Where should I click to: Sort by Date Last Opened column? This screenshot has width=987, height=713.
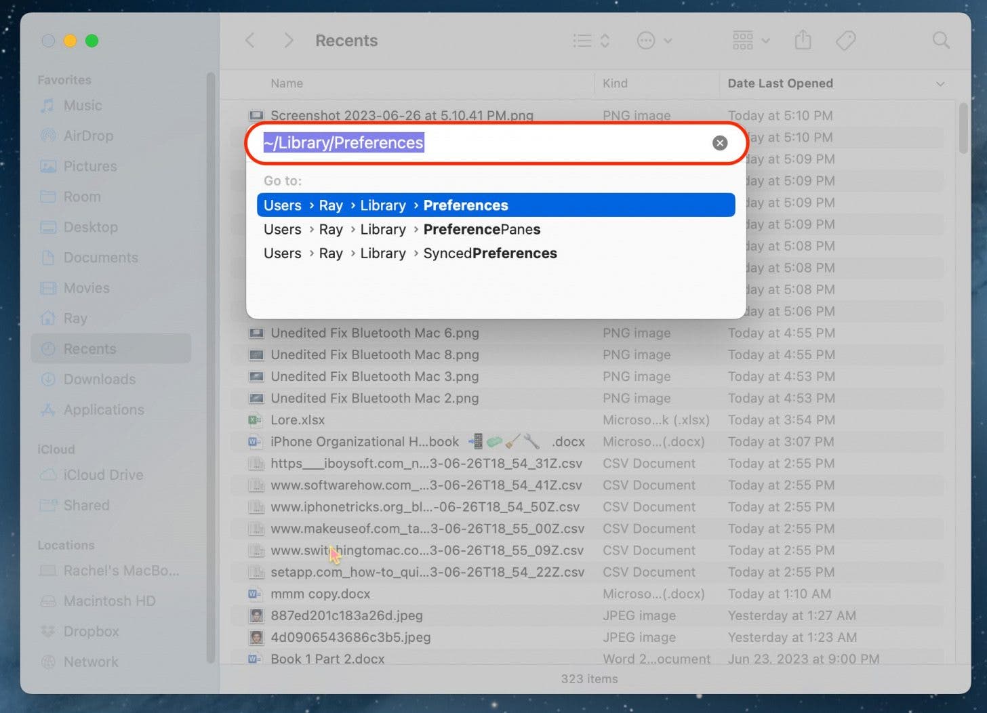pyautogui.click(x=780, y=83)
